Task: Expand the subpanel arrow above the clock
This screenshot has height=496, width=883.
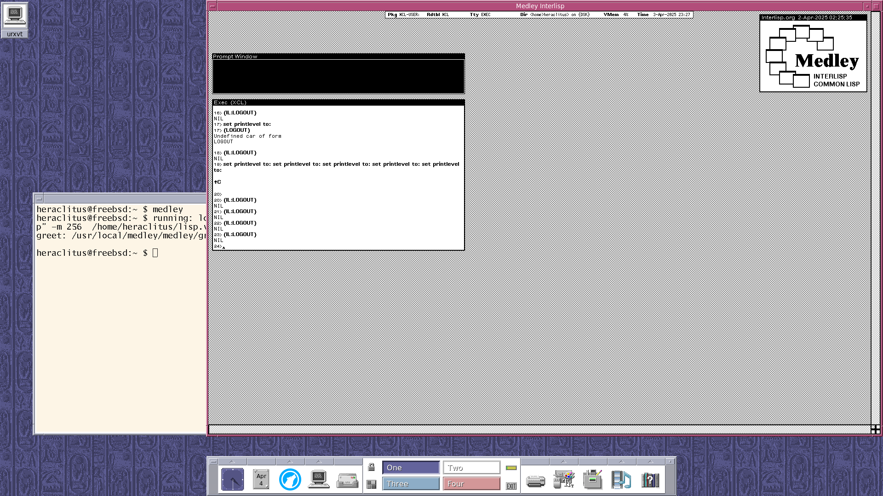Action: tap(232, 461)
